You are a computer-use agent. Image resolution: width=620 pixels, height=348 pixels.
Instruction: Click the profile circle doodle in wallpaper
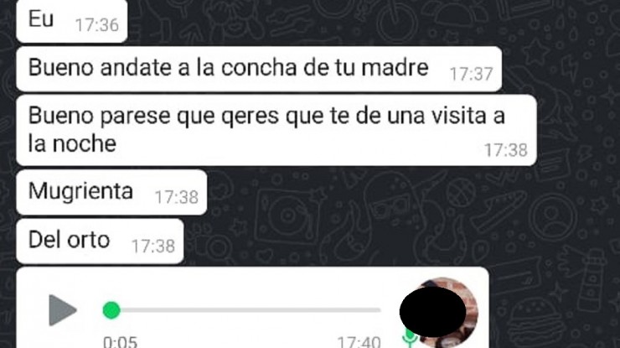[553, 218]
